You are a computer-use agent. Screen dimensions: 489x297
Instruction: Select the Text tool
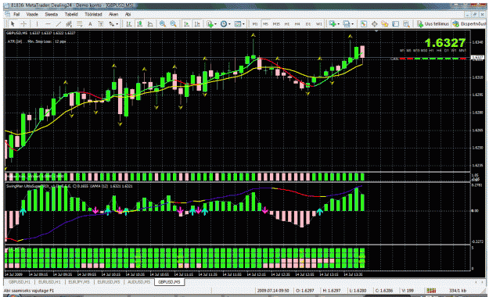(x=90, y=24)
